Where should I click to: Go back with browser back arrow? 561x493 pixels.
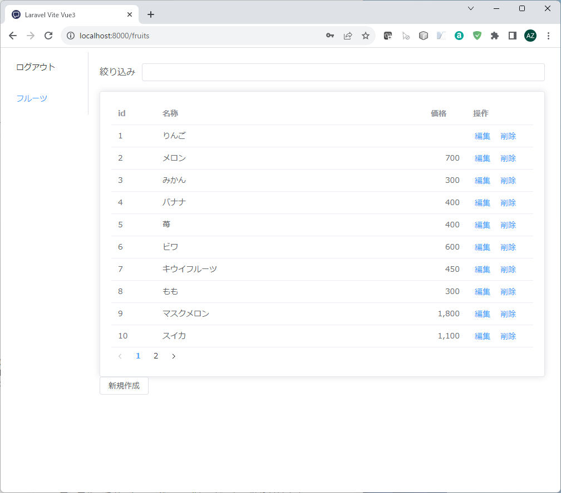13,36
